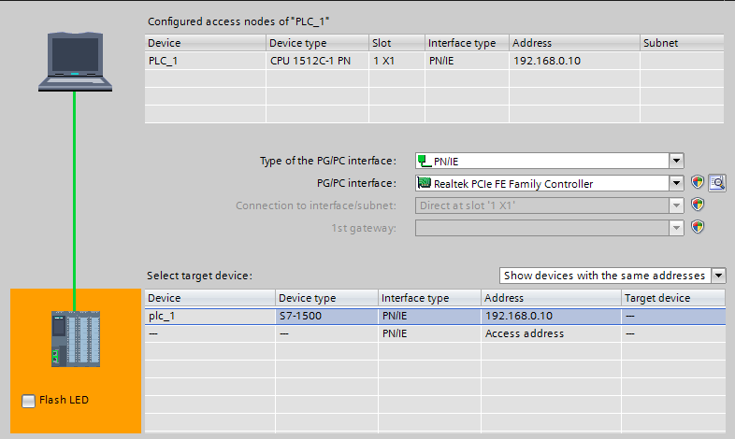Open Show devices with same addresses dropdown
Viewport: 735px width, 439px height.
[718, 276]
